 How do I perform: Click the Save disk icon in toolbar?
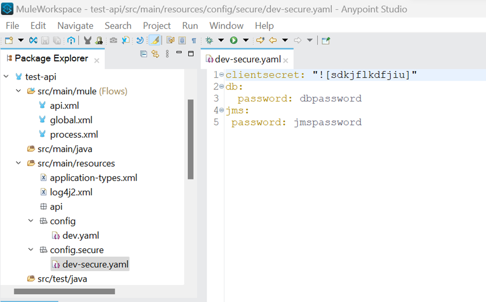coord(45,40)
